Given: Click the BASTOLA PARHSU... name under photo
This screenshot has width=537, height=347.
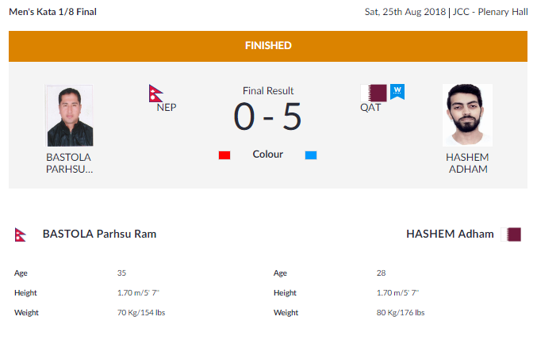Looking at the screenshot, I should pos(69,163).
